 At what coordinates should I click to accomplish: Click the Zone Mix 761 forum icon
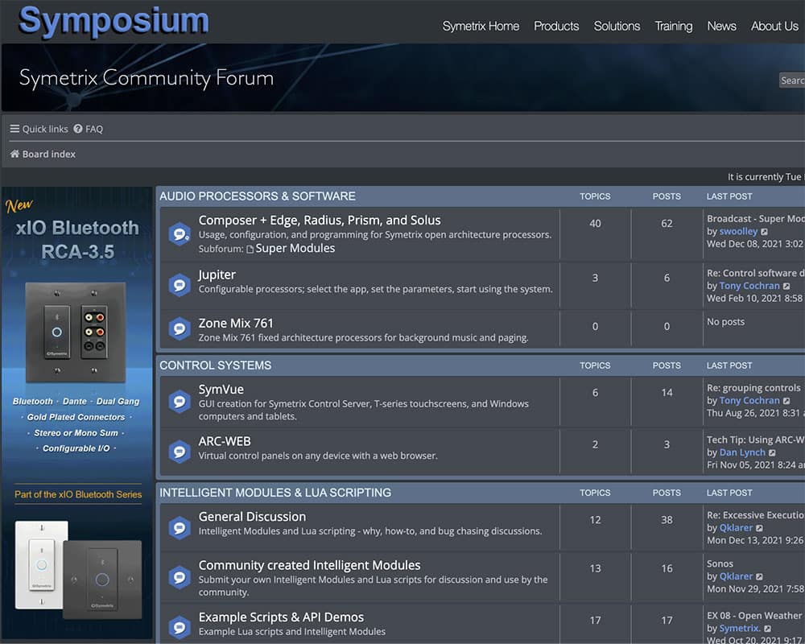click(x=180, y=328)
